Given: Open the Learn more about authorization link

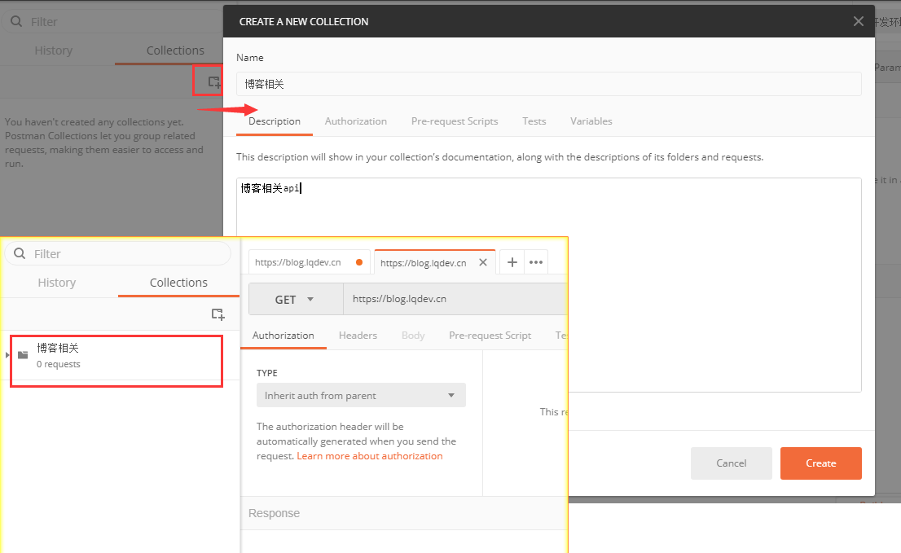Looking at the screenshot, I should pos(370,456).
